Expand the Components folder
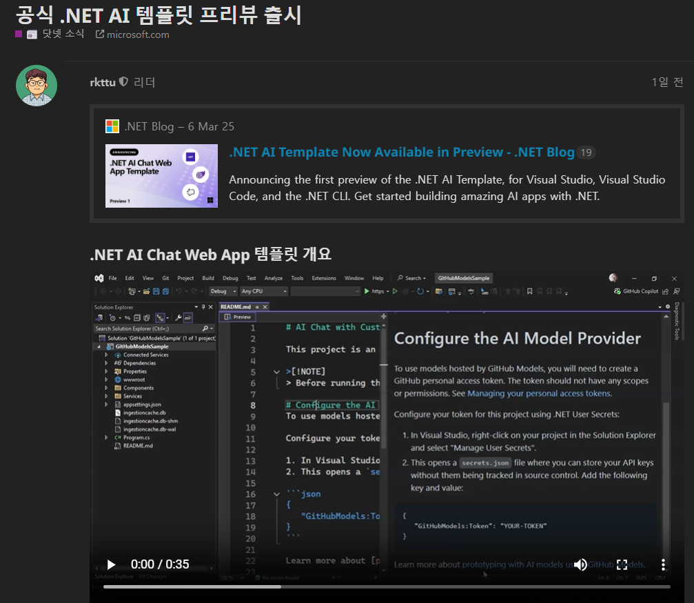Viewport: 694px width, 603px height. [106, 388]
